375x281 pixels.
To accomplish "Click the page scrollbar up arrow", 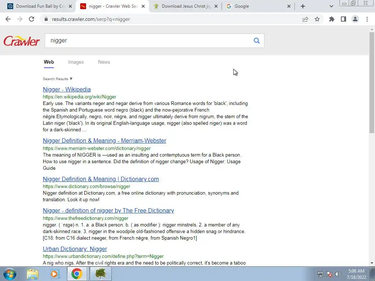I will coord(372,29).
